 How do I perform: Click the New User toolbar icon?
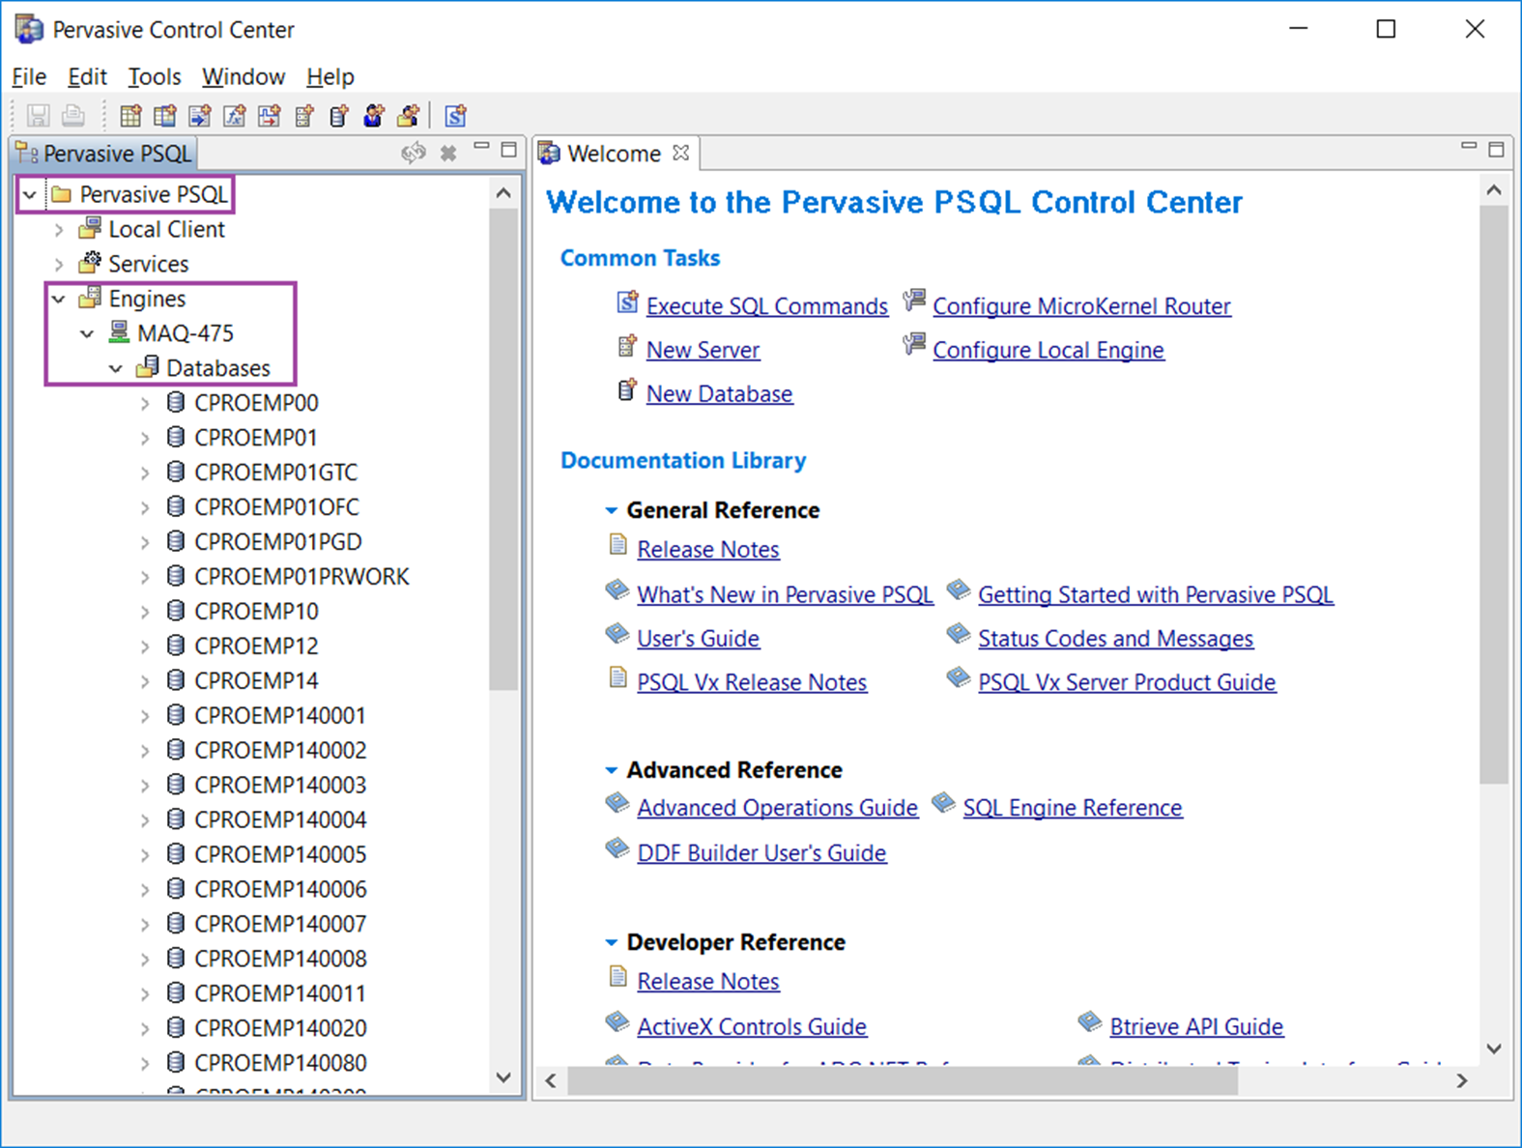click(374, 116)
